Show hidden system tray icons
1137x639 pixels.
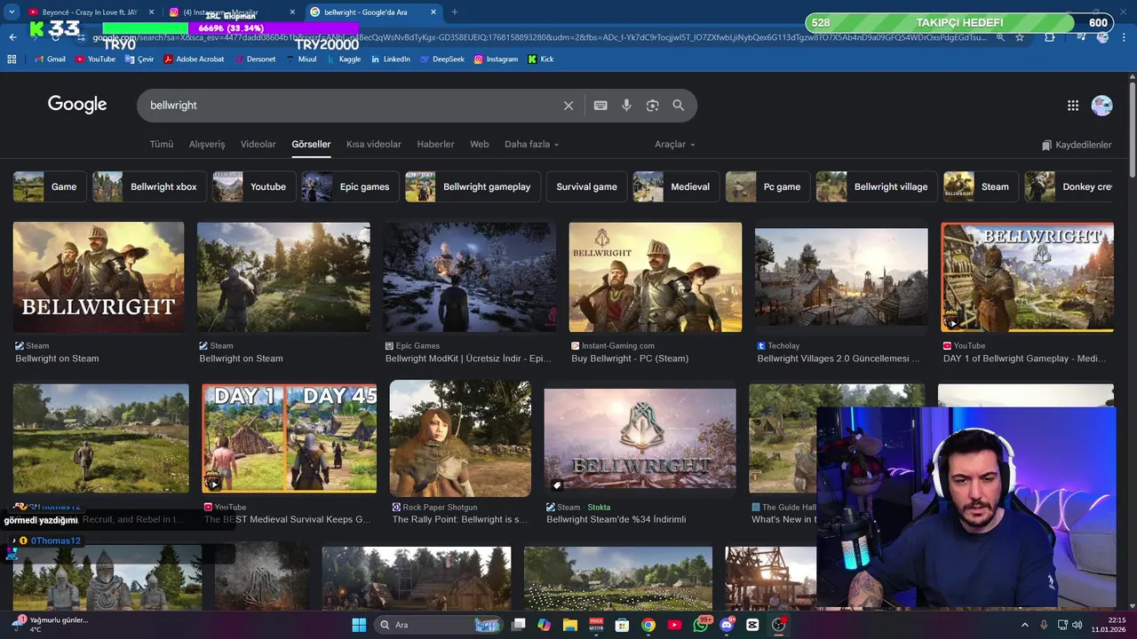tap(1024, 625)
